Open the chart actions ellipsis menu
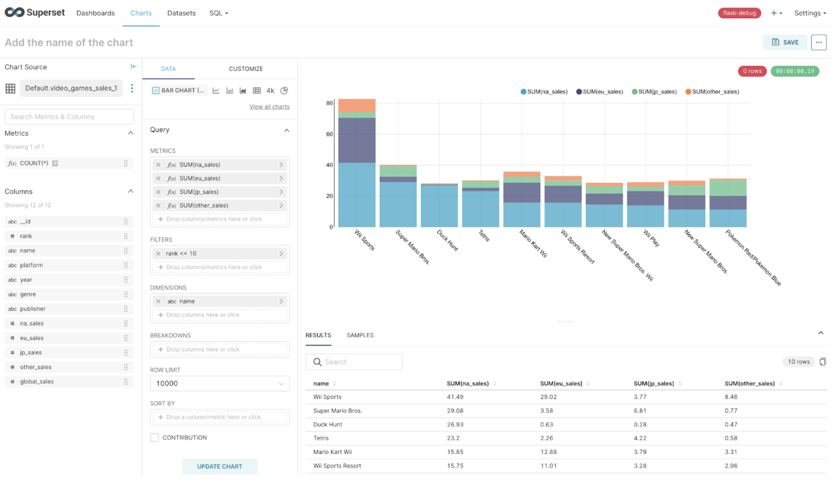Screen dimensions: 834x484 coord(819,42)
